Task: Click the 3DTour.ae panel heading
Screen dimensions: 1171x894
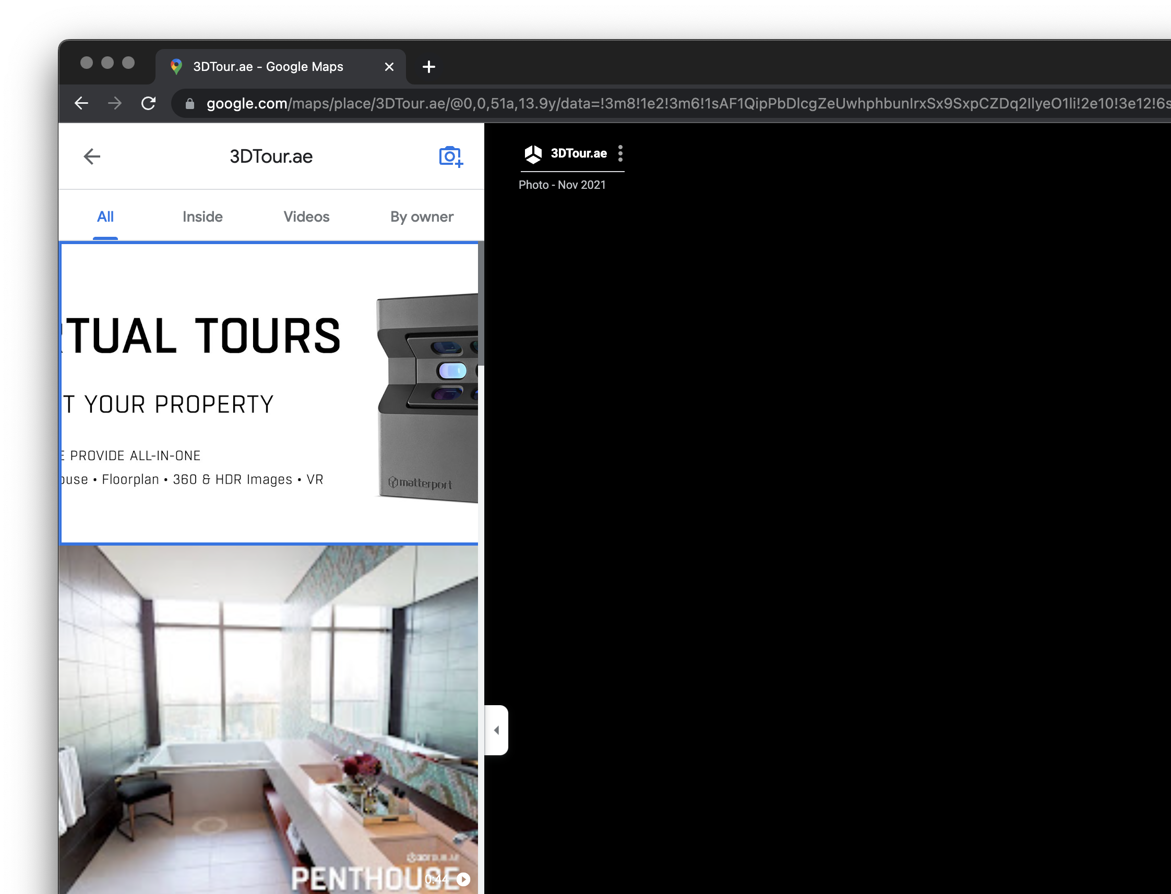Action: click(x=271, y=156)
